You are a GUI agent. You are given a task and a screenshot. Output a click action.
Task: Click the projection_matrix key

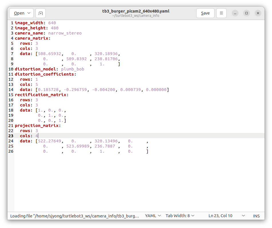37,126
